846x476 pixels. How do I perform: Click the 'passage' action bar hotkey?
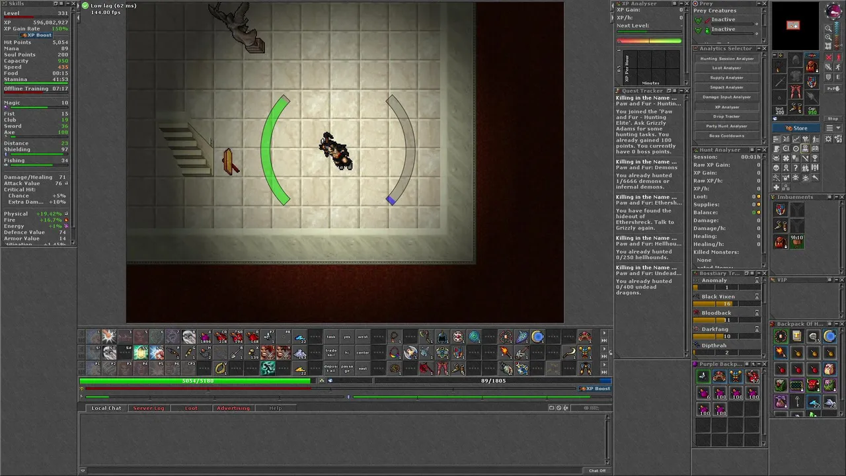click(347, 368)
